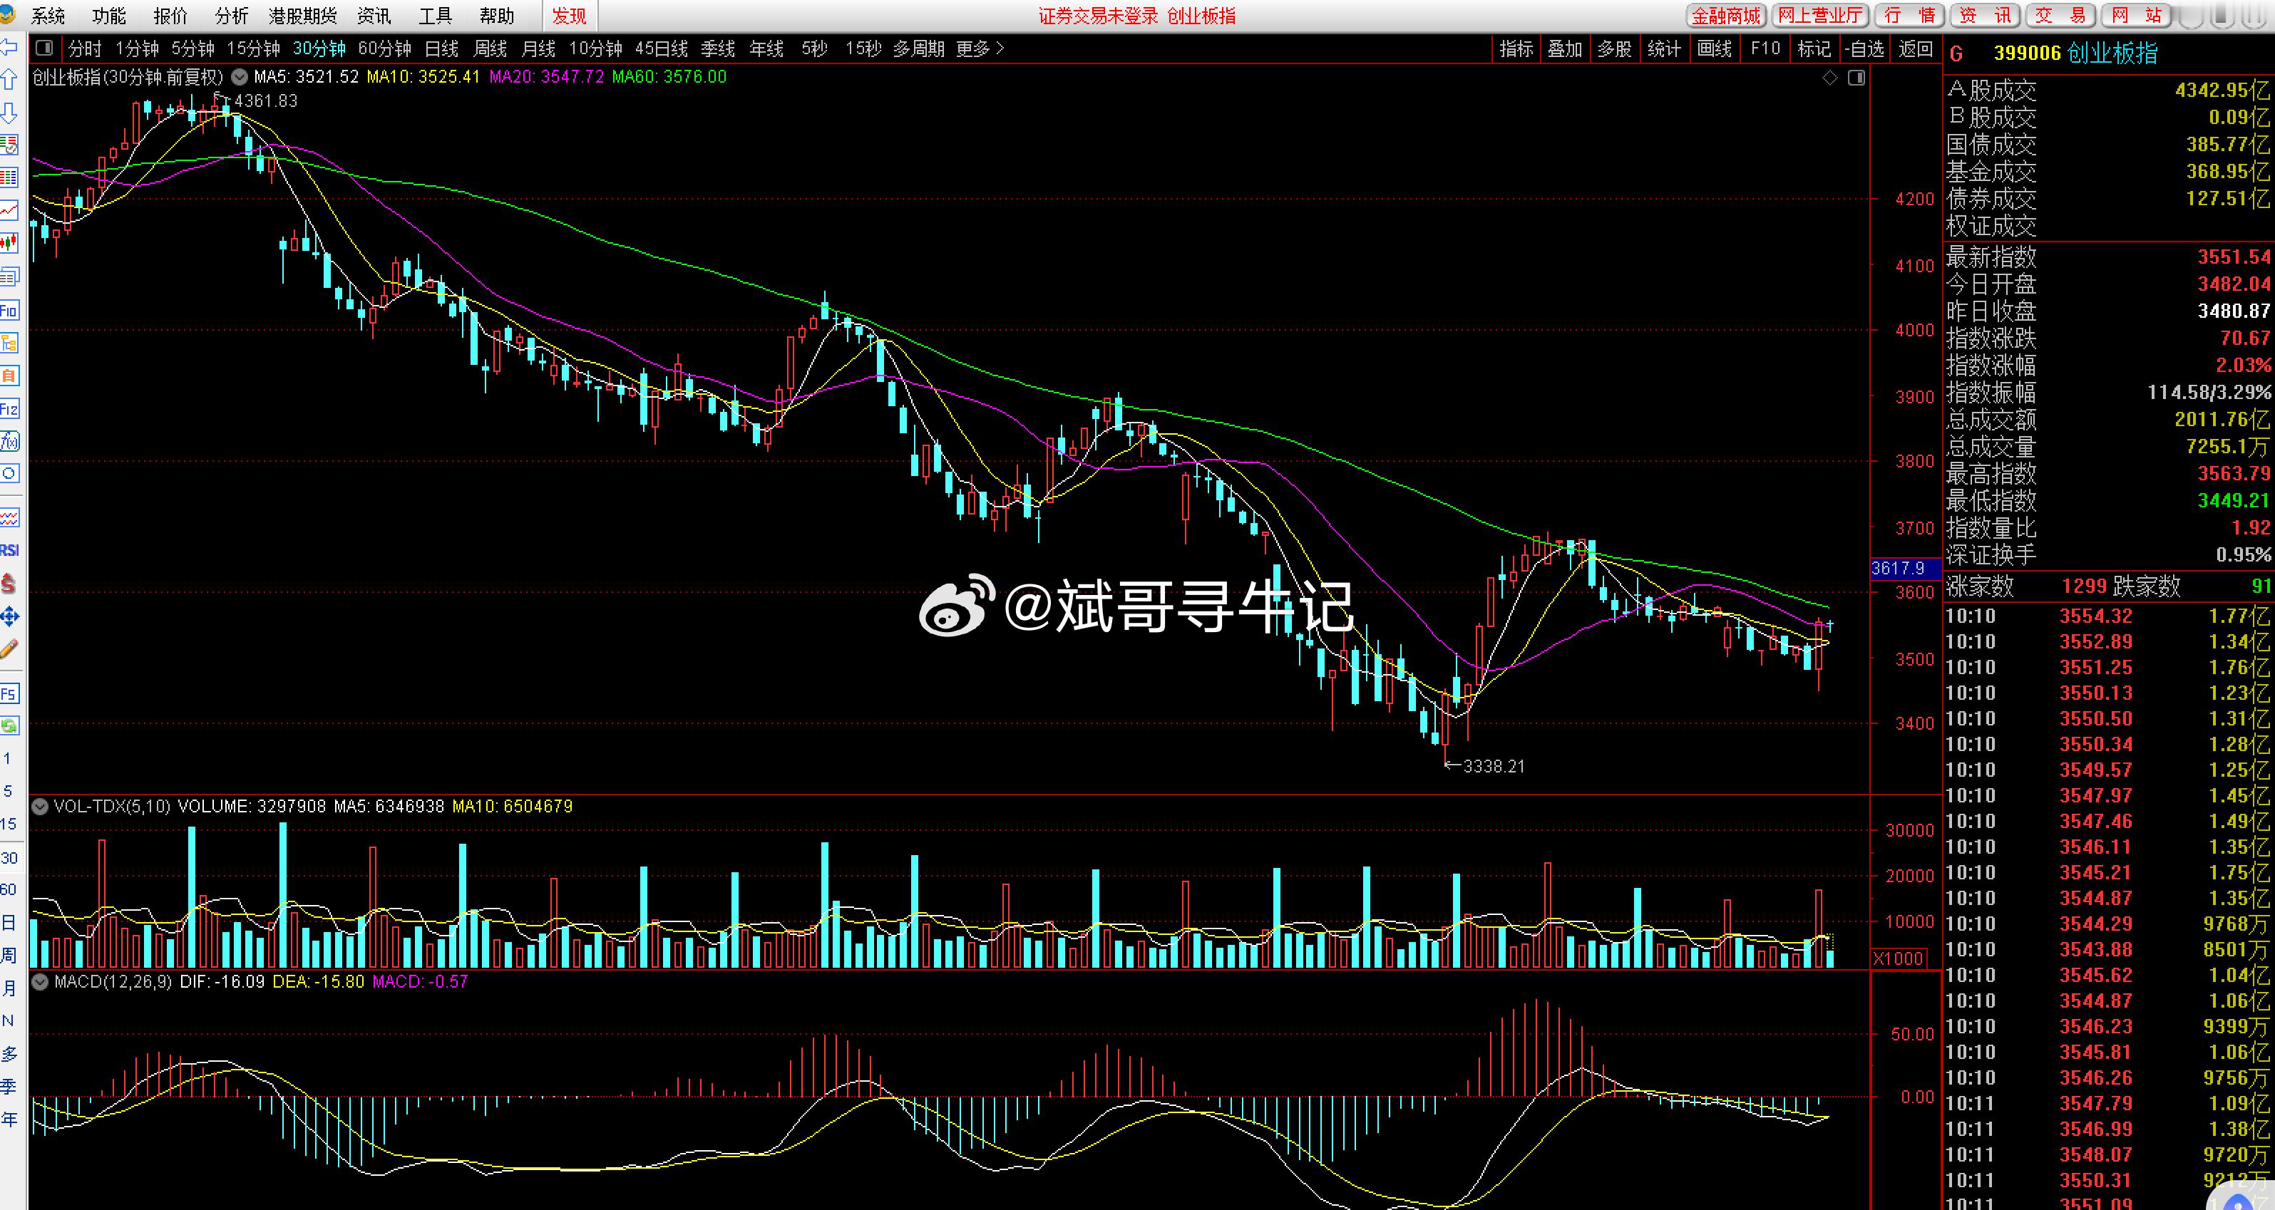Open the stacked windows sidebar icon

click(9, 276)
